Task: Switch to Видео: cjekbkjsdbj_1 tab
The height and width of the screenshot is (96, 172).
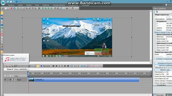Action: (x=21, y=69)
